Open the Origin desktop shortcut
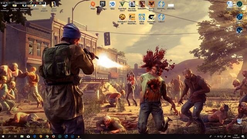 pos(93,5)
